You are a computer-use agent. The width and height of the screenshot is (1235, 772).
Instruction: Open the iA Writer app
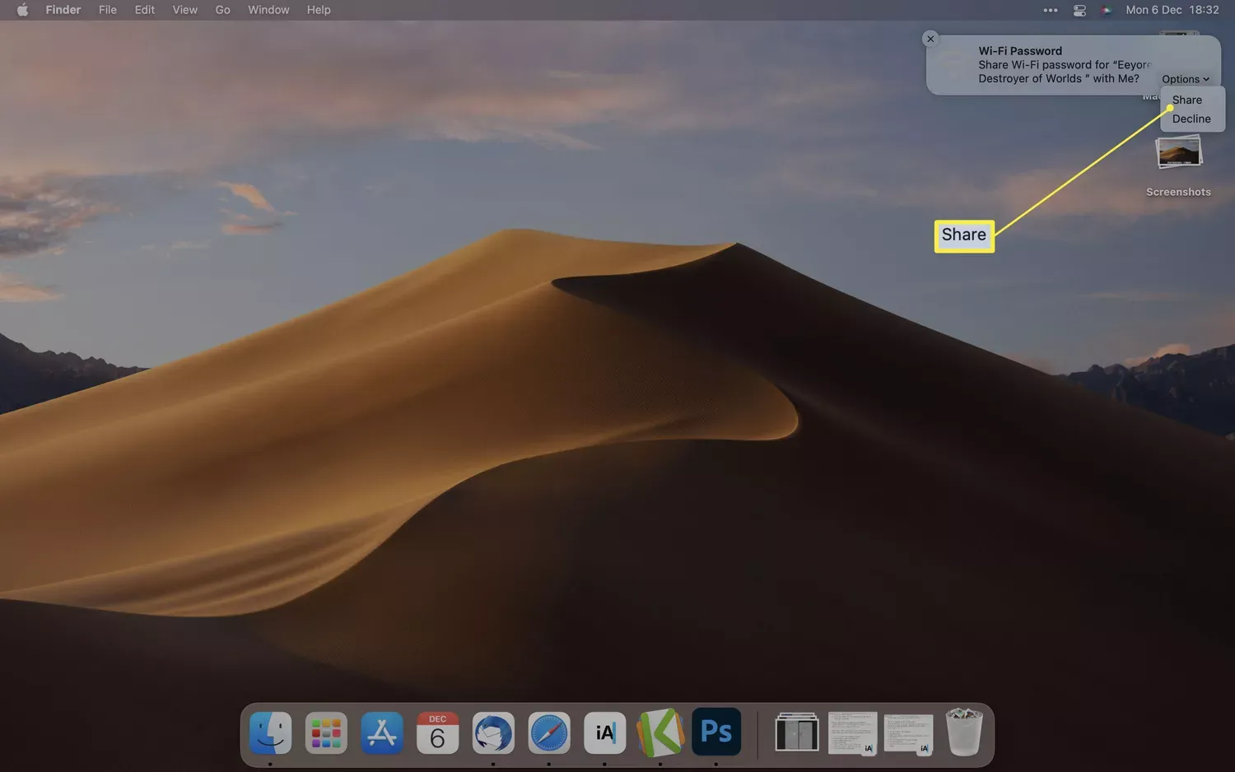[604, 732]
